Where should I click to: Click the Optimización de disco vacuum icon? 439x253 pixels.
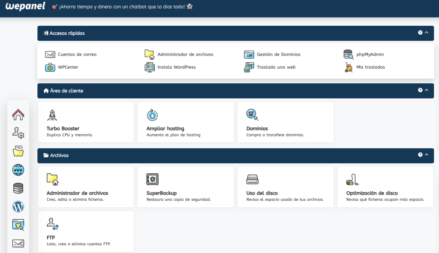[x=352, y=180]
